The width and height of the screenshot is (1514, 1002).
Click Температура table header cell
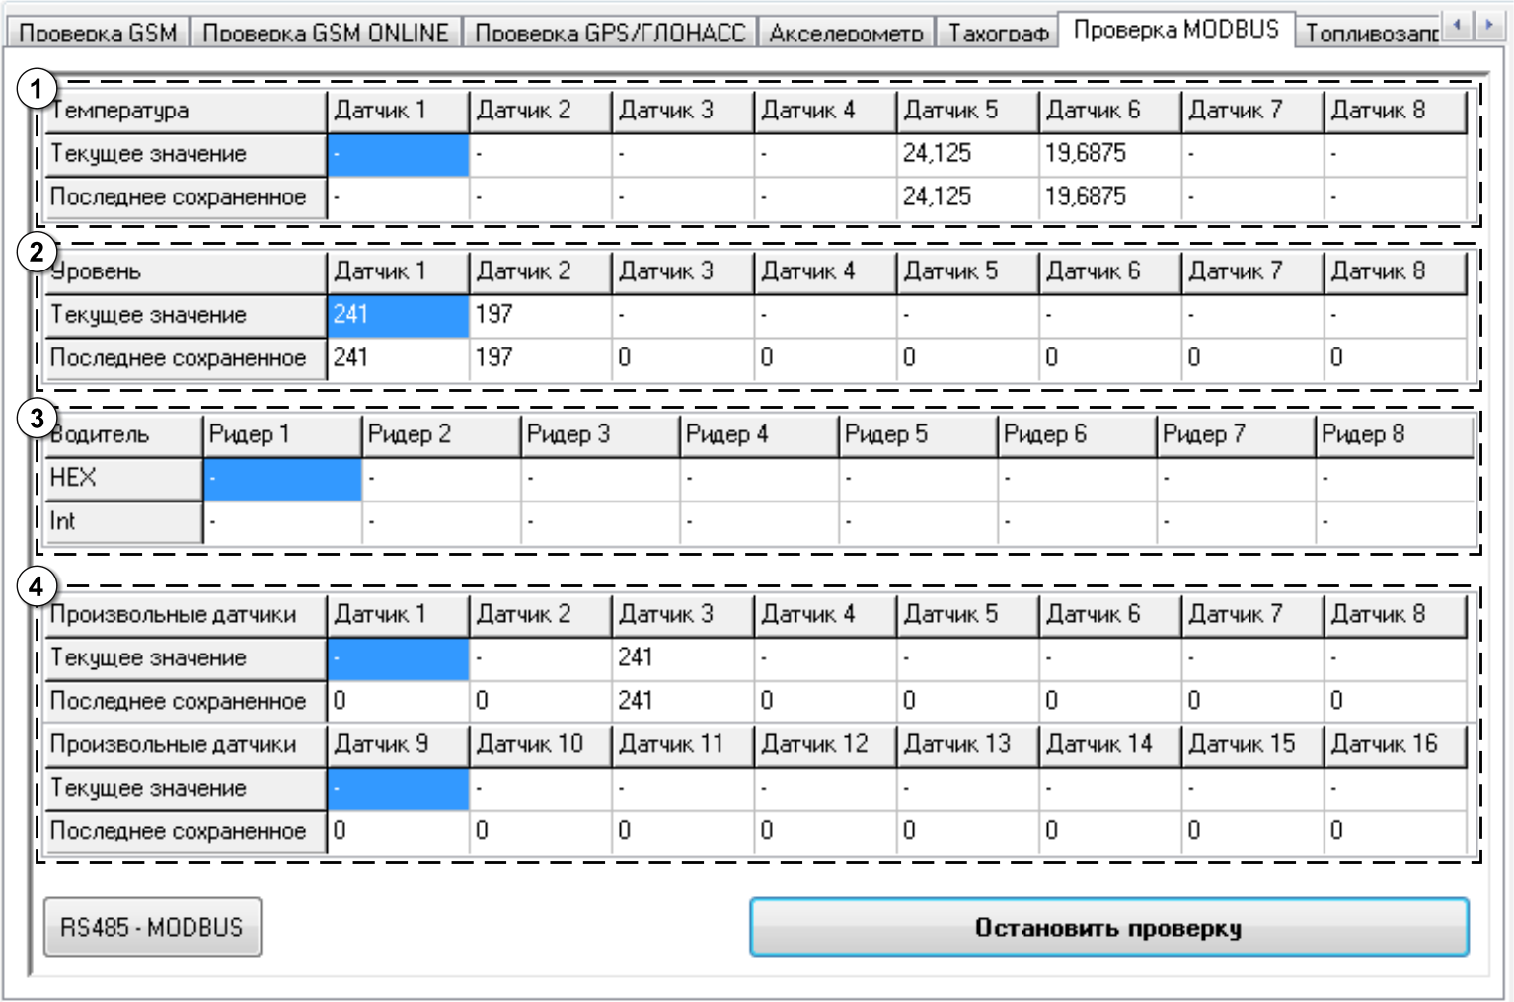(x=186, y=111)
